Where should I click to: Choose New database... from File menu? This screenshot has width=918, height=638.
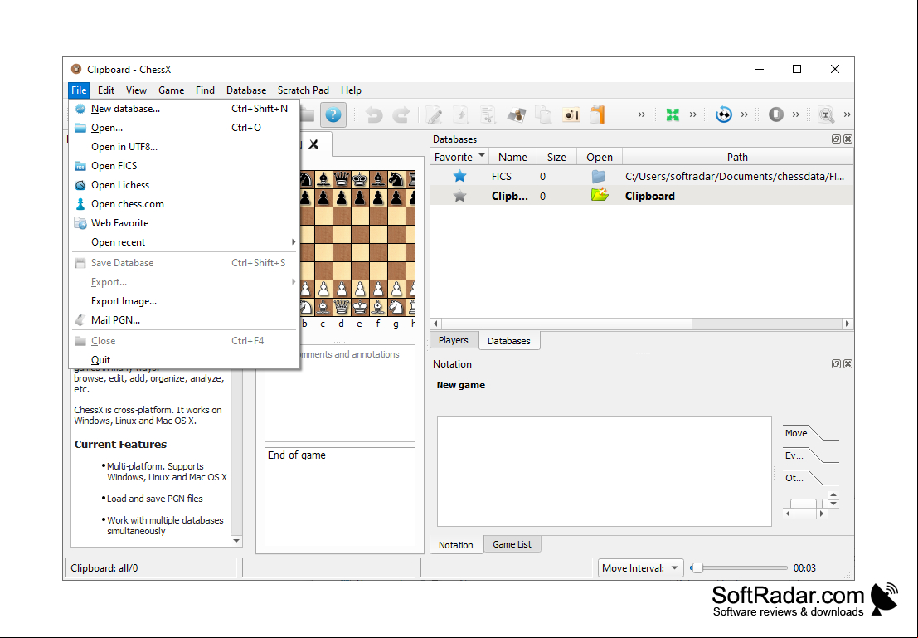[x=185, y=109]
